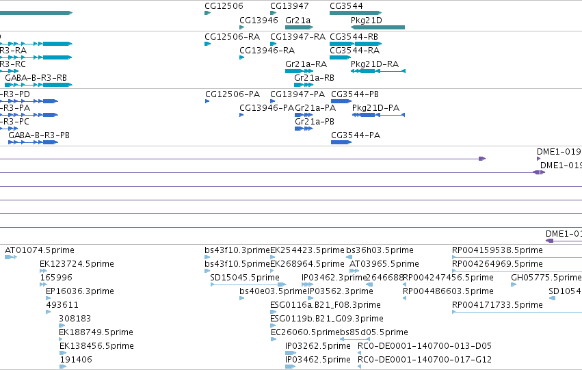Select the GH05775.5prime EST
Screen dimensions: 582x370
pos(546,278)
